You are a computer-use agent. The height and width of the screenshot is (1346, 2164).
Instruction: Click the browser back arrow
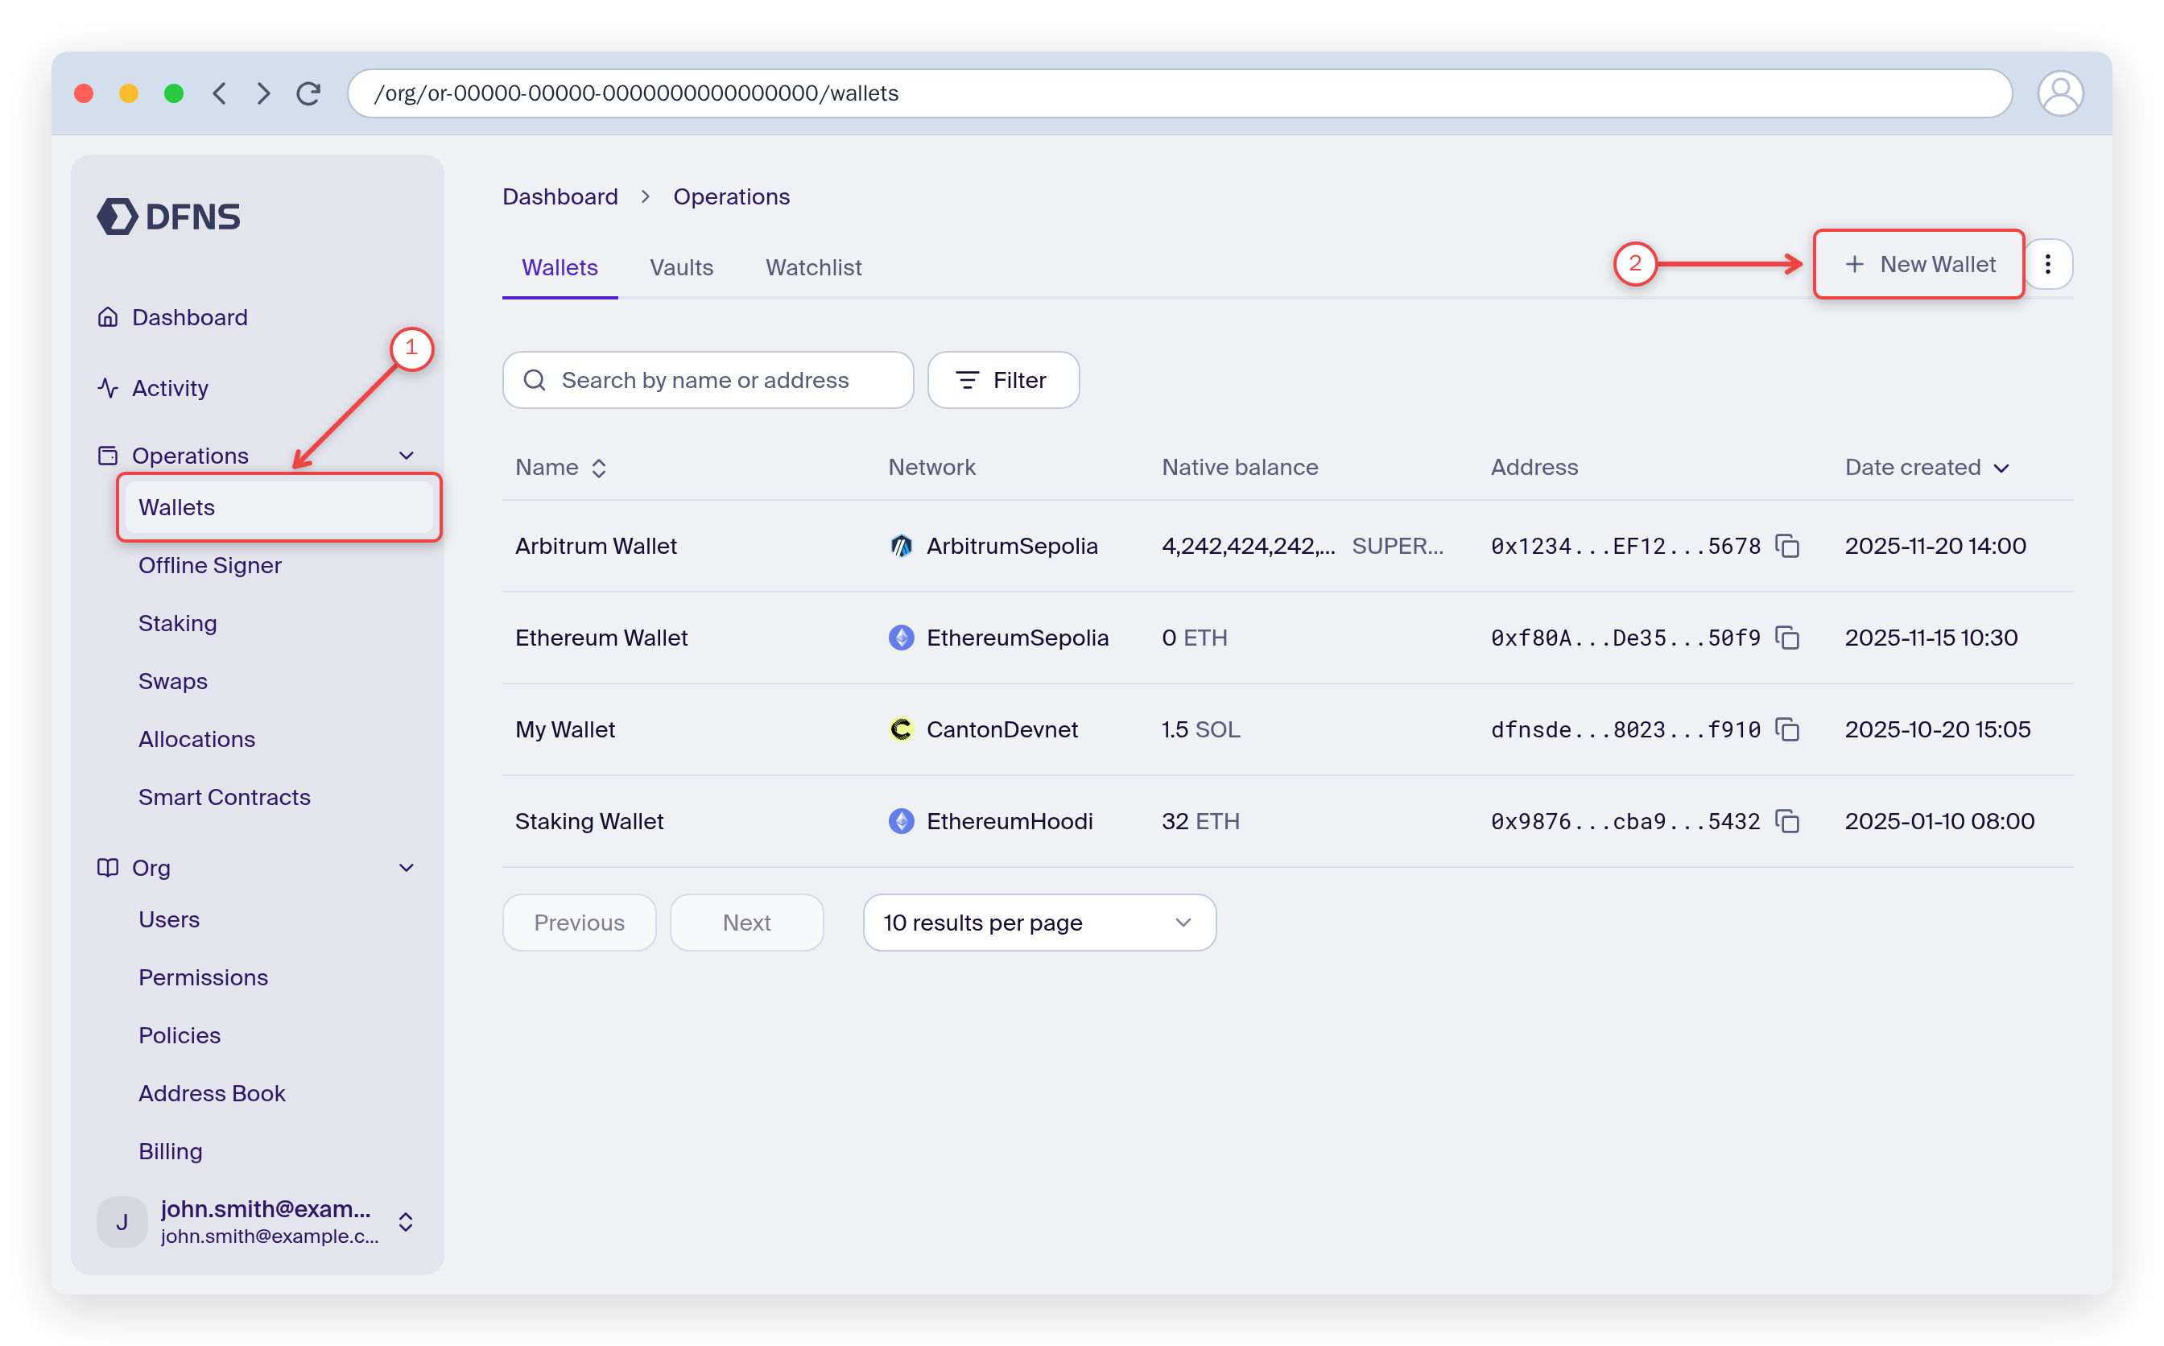219,93
